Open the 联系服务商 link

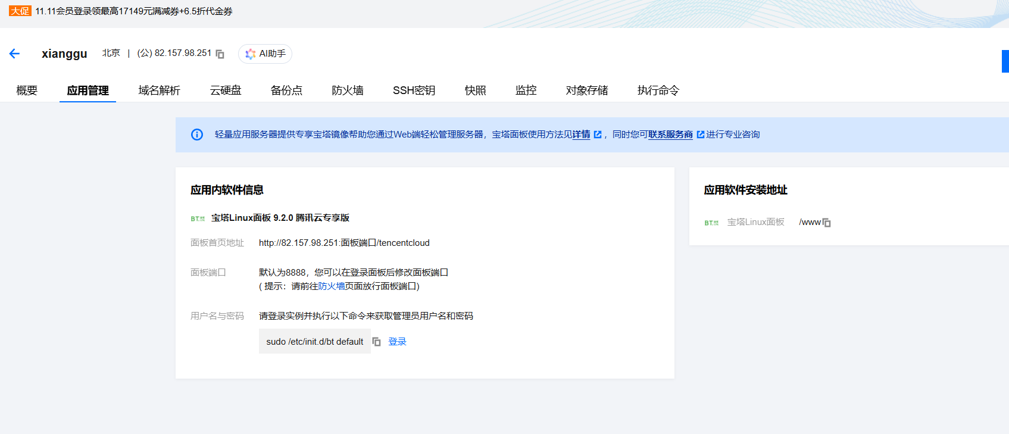pyautogui.click(x=670, y=135)
